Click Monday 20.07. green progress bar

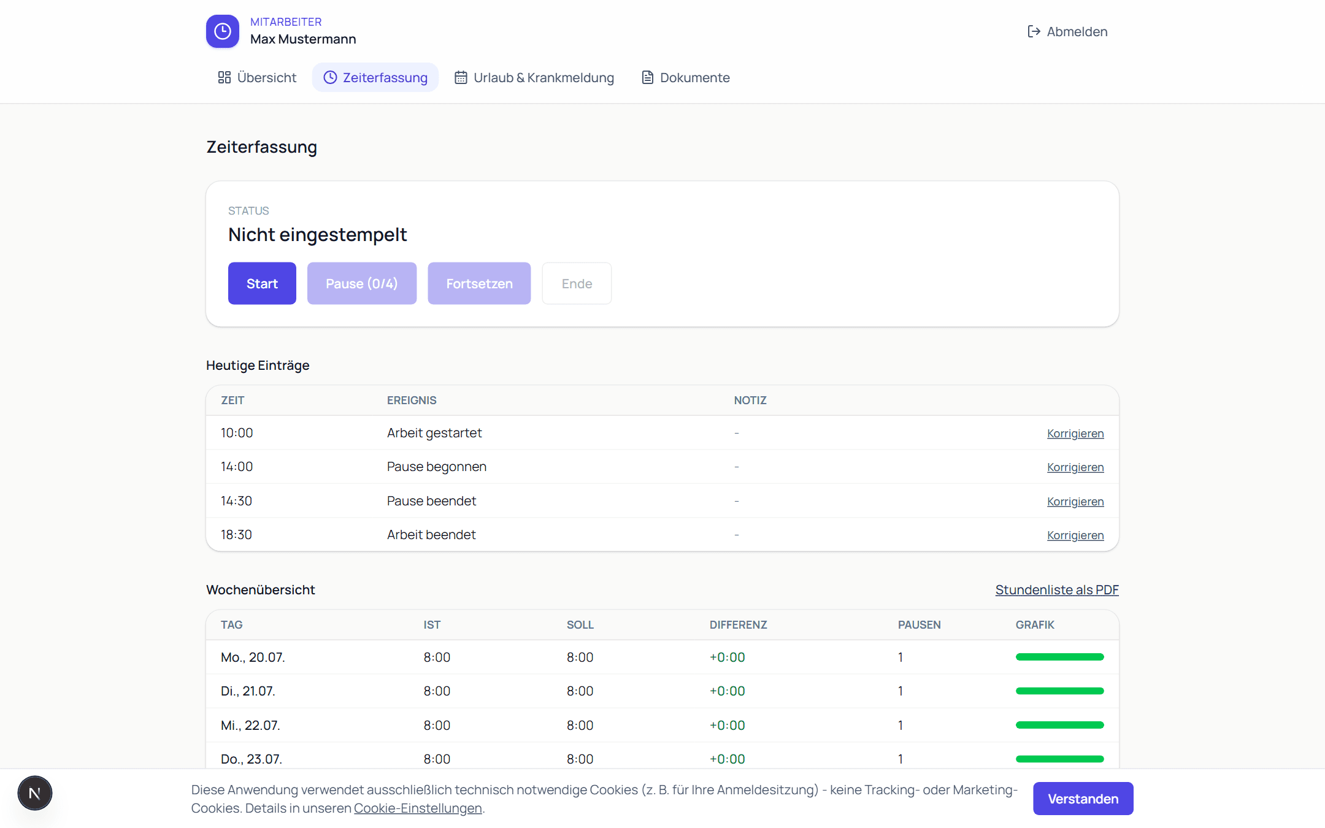point(1059,657)
